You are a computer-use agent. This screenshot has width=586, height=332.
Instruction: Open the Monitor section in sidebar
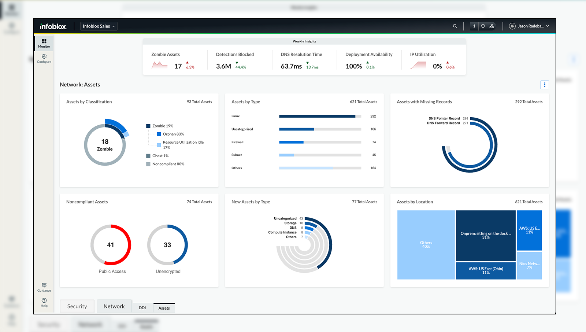click(44, 43)
